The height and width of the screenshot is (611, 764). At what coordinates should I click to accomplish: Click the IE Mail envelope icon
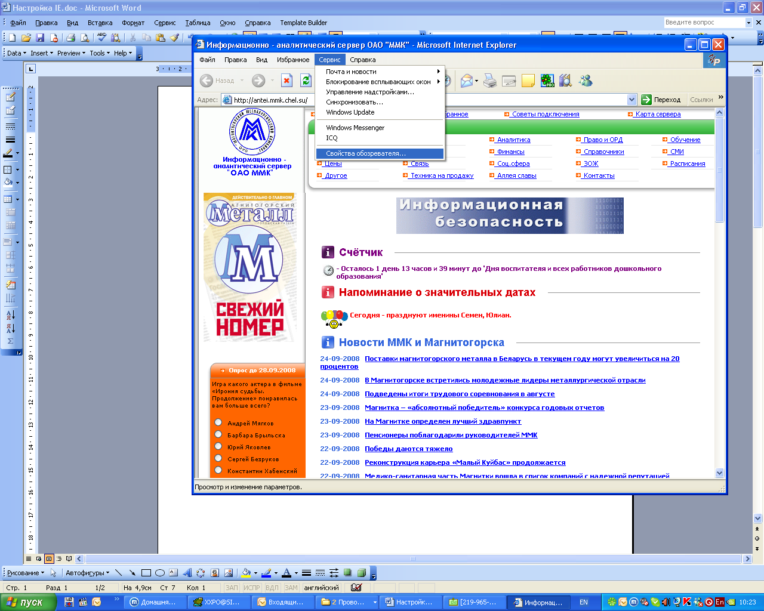467,81
